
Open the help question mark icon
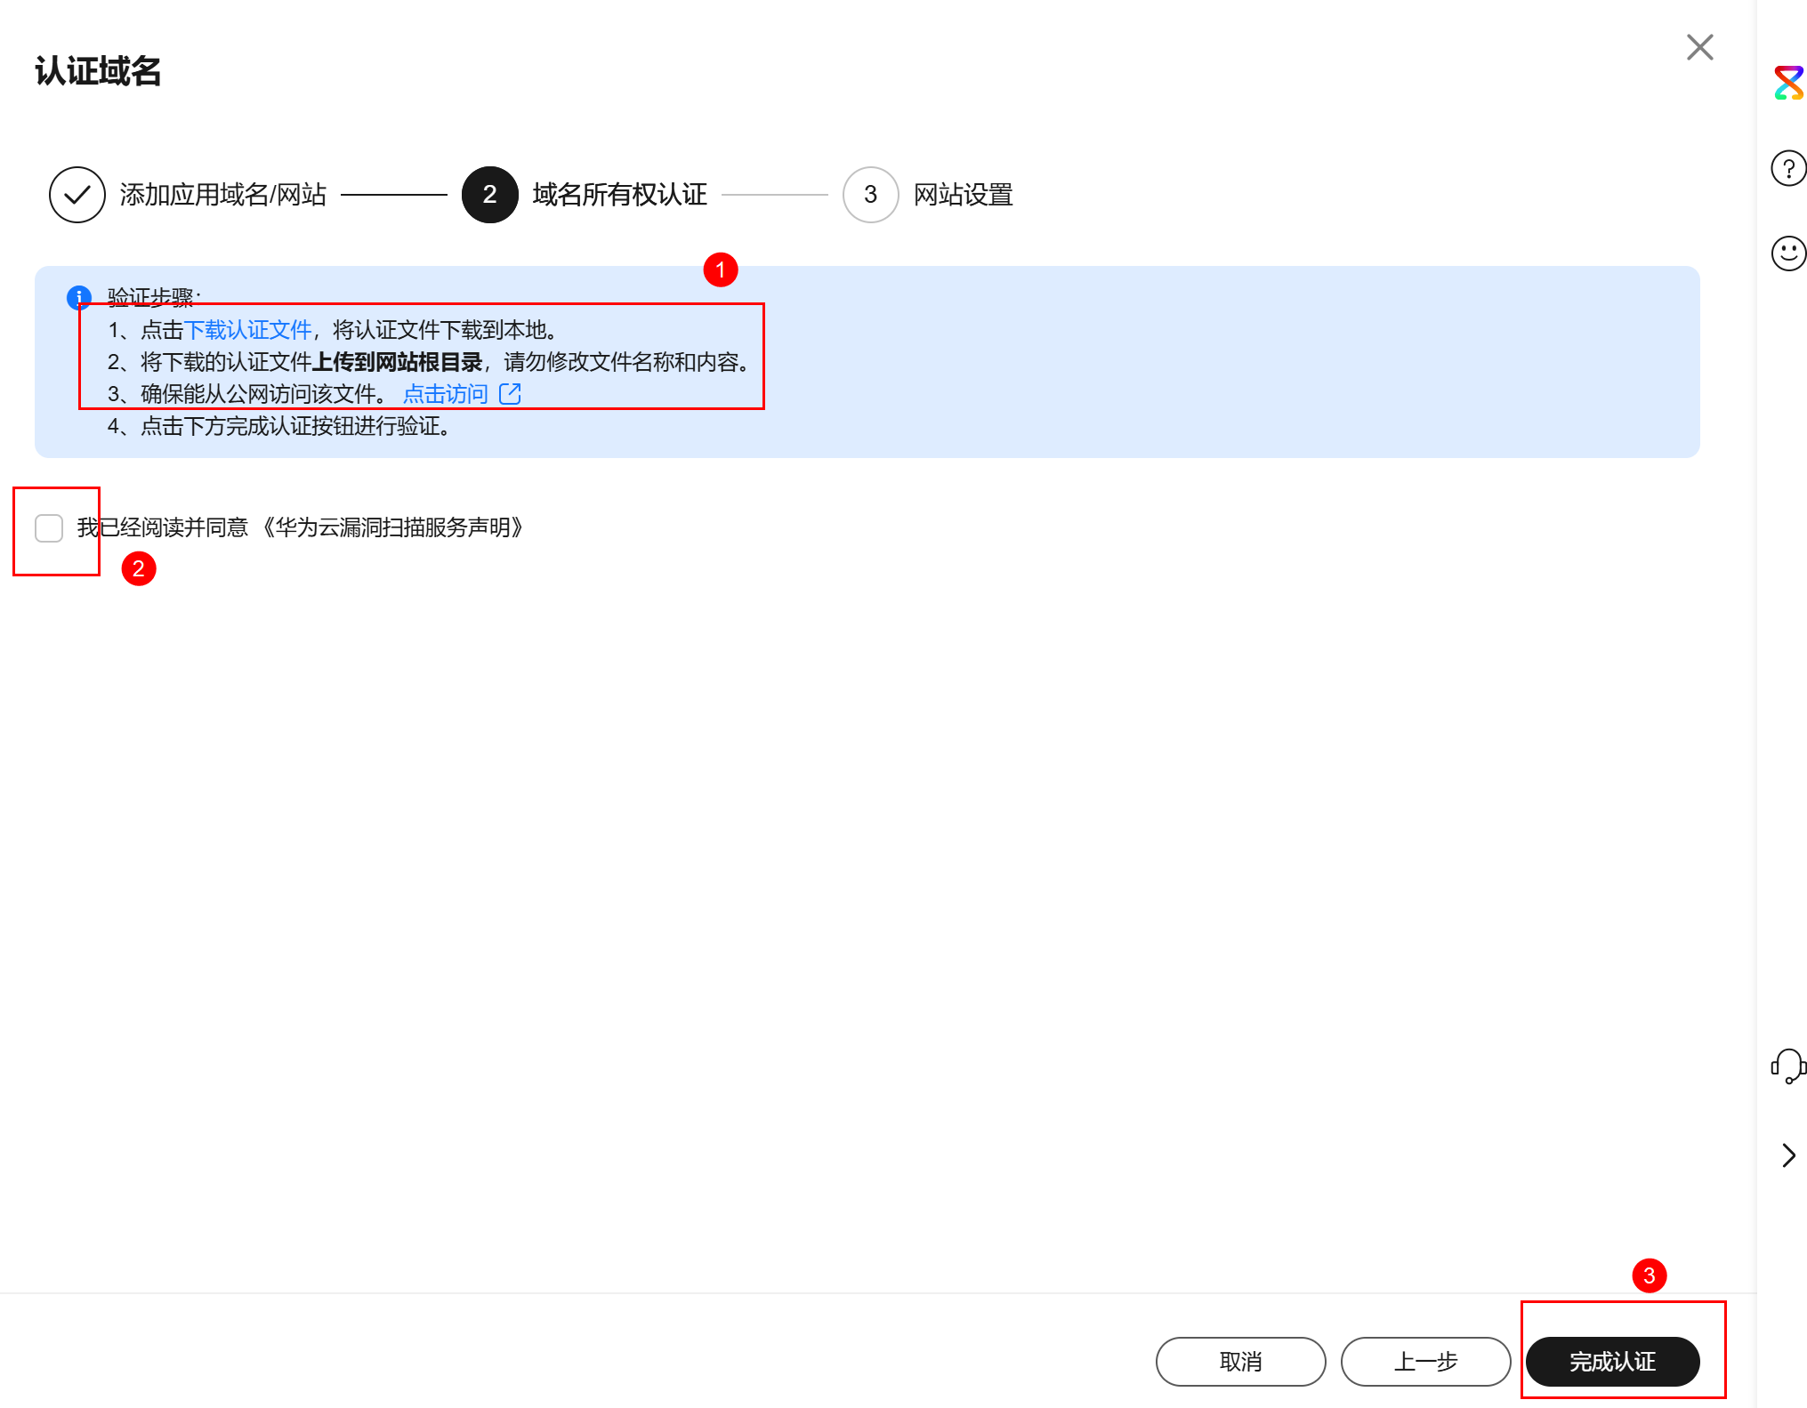pyautogui.click(x=1787, y=168)
